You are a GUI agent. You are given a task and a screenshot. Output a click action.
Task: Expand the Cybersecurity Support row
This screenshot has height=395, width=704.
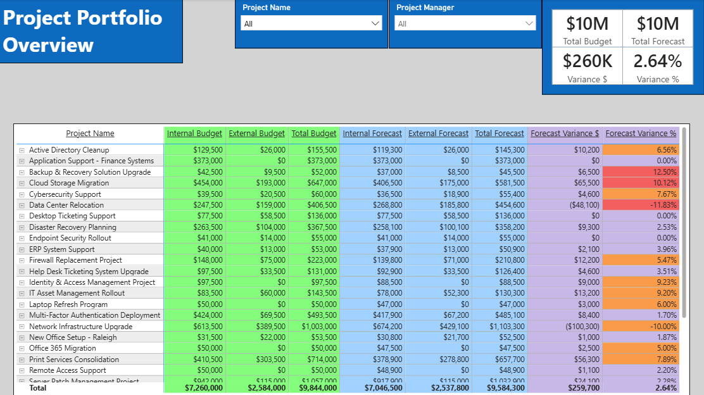[x=22, y=194]
